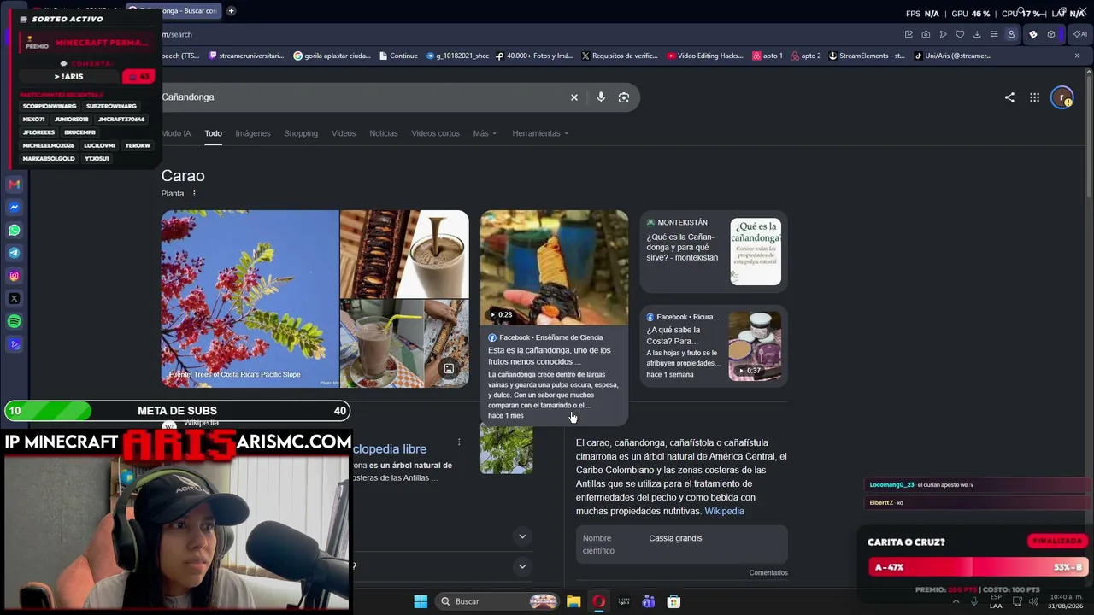Open Telegram in the Opera sidebar
Screen dimensions: 1094x615
[14, 253]
